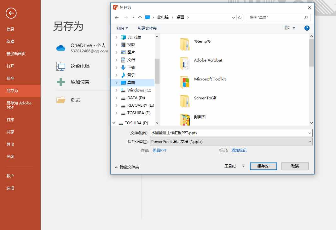Click the 添加标记 link
The height and width of the screenshot is (230, 336).
point(239,150)
